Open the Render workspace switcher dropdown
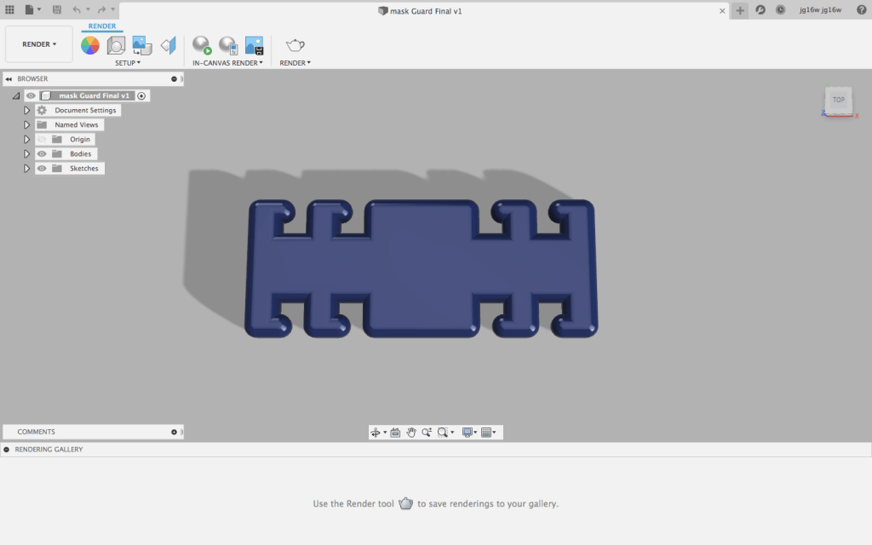Screen dimensions: 872x545 [x=39, y=44]
